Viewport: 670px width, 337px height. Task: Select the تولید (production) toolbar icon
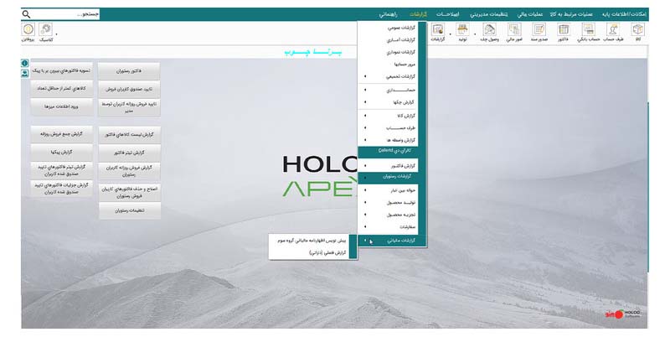(x=462, y=30)
